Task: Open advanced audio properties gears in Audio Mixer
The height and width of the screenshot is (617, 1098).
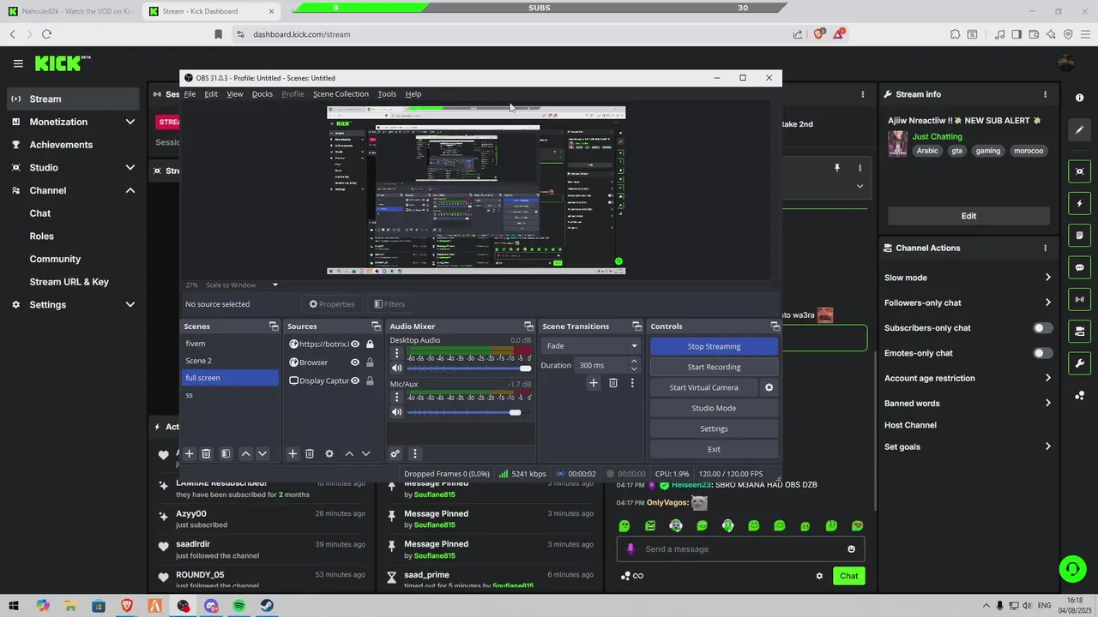Action: [395, 454]
